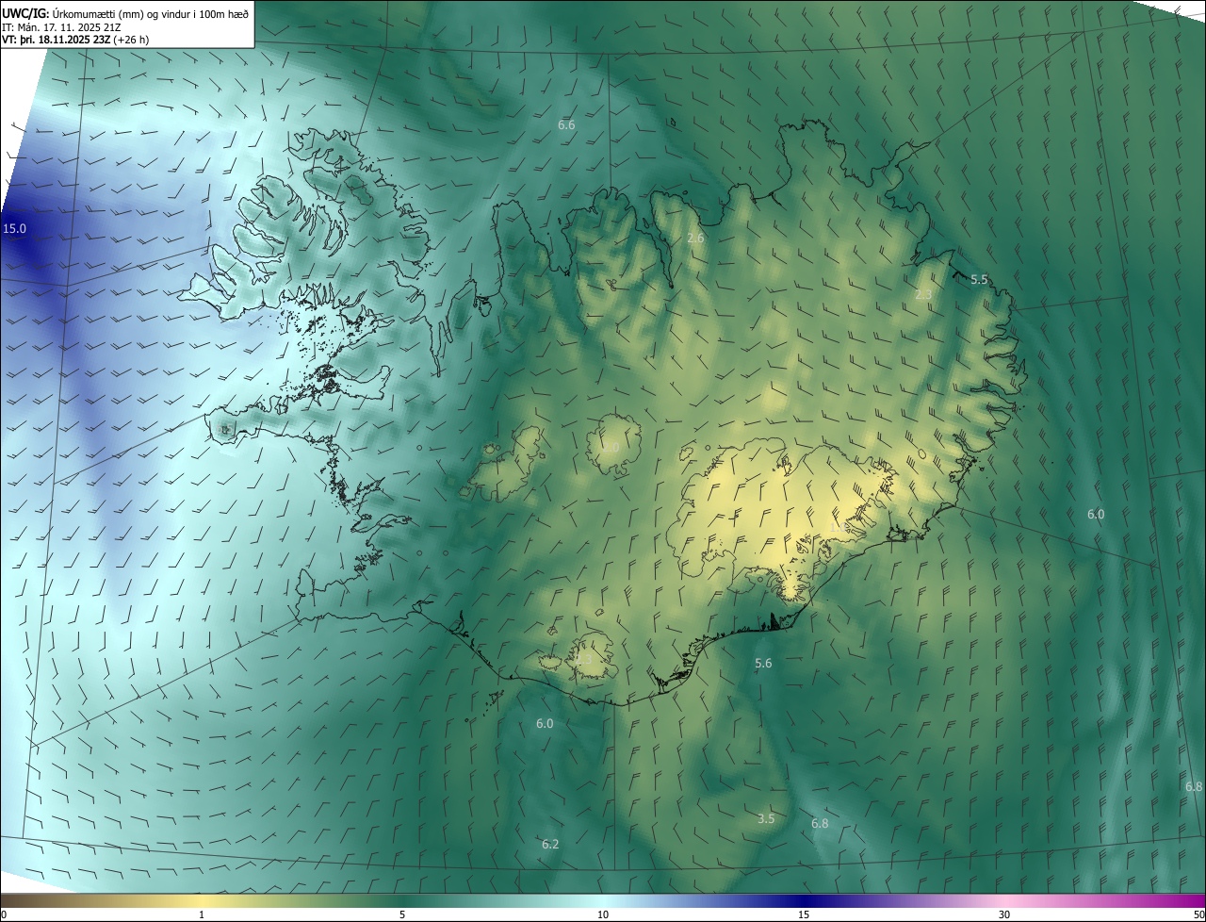Image resolution: width=1206 pixels, height=922 pixels.
Task: Click the 5.6 value label south of the glacier
Action: [x=763, y=663]
